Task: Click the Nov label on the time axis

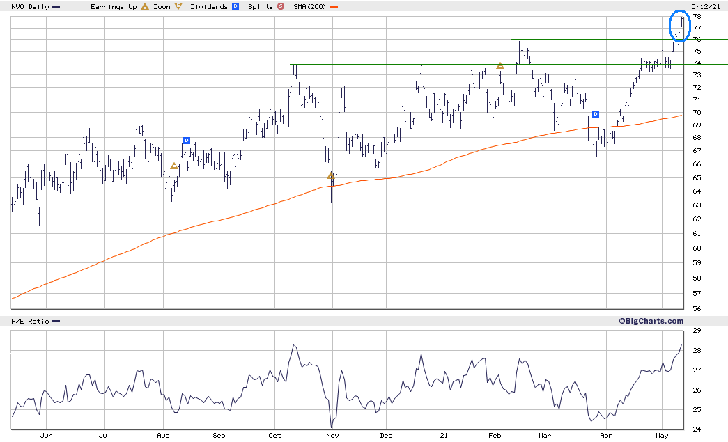Action: pyautogui.click(x=332, y=436)
